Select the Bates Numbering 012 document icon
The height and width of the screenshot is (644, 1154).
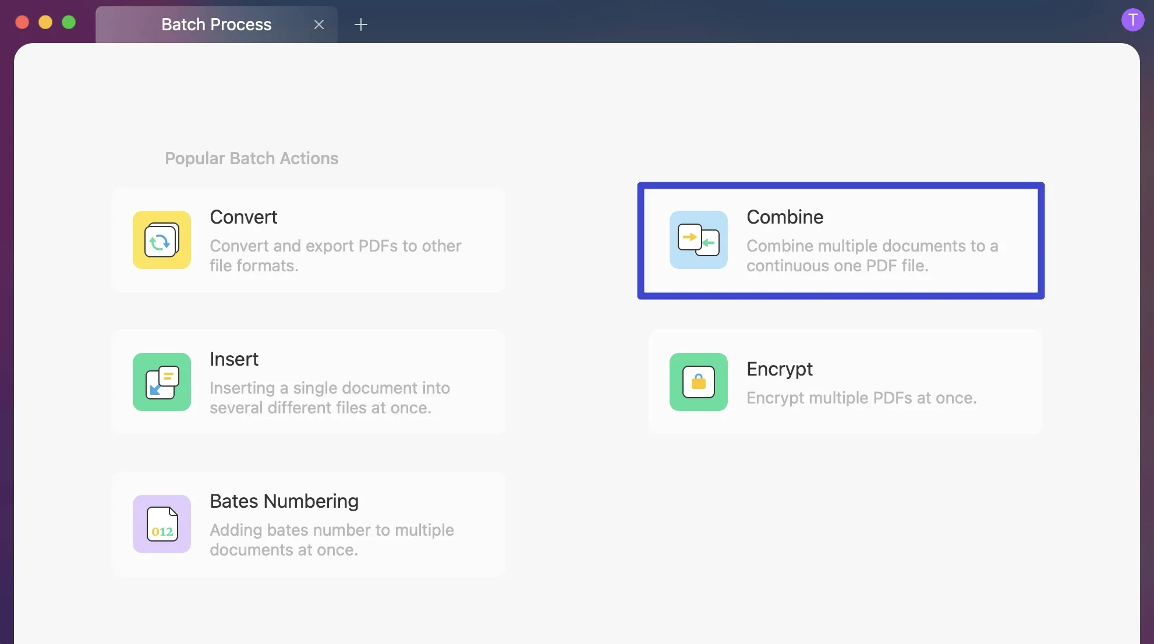click(161, 524)
